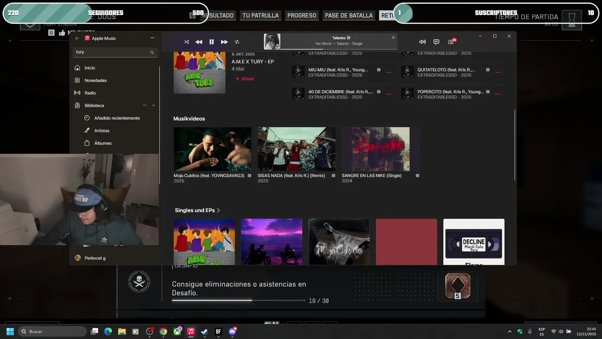The width and height of the screenshot is (602, 339).
Task: Open Battlefield BF app from taskbar
Action: 218,331
